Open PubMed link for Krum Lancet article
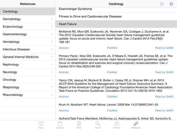The image size is (177, 129). click(112, 110)
